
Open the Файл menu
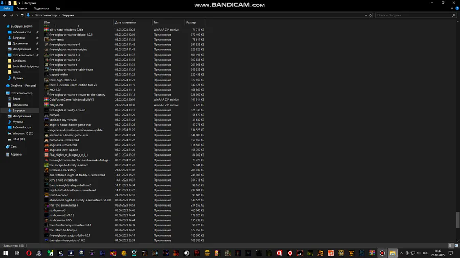[x=7, y=8]
